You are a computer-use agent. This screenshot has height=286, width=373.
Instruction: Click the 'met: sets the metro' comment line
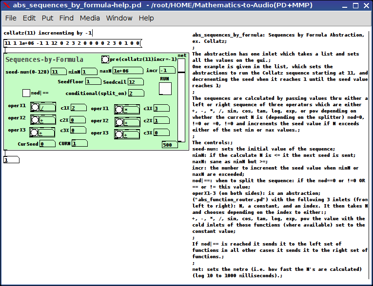(277, 269)
